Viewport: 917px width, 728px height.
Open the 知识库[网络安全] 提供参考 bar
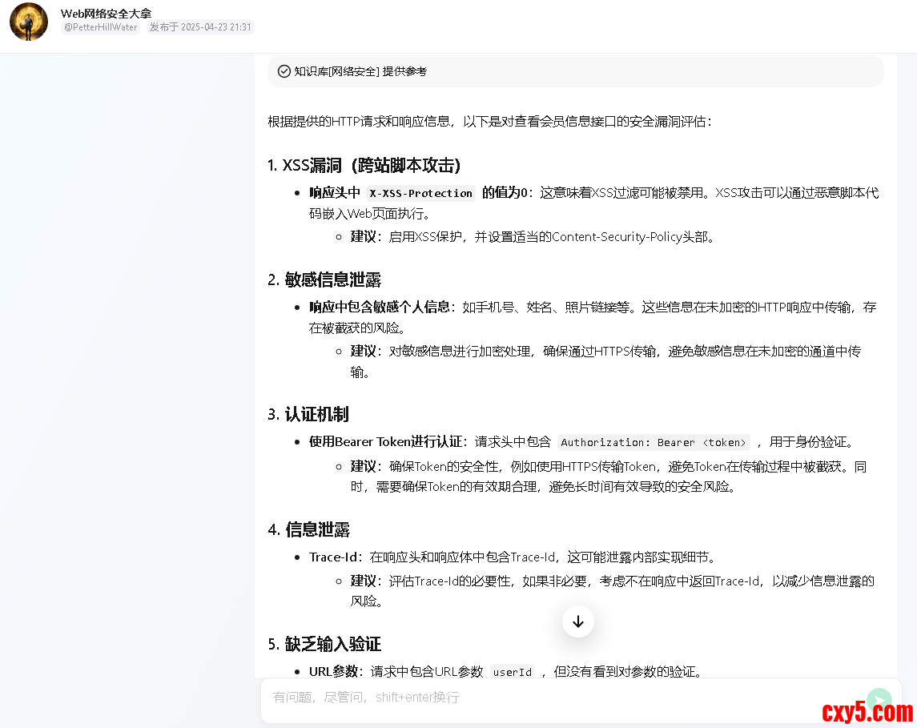pyautogui.click(x=360, y=71)
